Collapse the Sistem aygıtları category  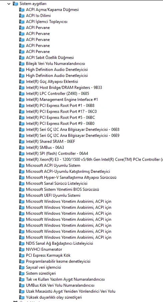click(x=8, y=3)
